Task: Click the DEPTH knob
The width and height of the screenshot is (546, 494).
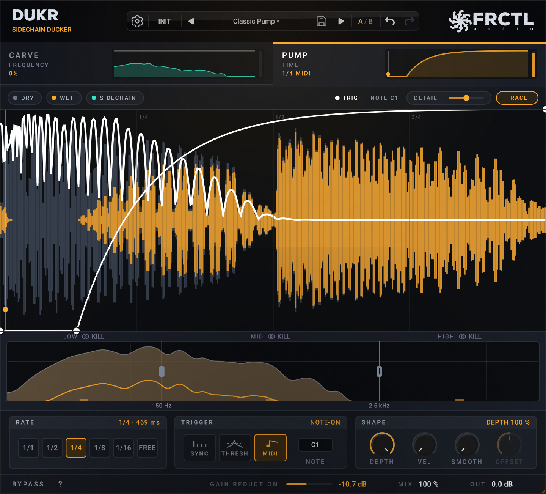Action: point(382,445)
